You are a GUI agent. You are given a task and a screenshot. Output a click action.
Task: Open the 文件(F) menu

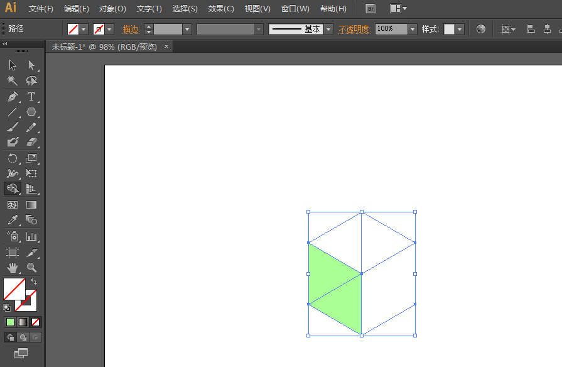point(41,9)
